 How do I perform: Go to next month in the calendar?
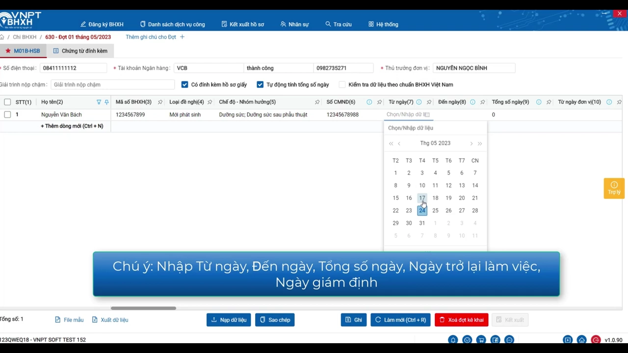click(x=471, y=144)
